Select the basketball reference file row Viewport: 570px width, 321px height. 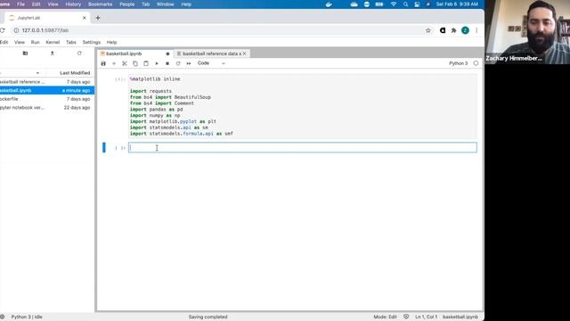pos(47,82)
